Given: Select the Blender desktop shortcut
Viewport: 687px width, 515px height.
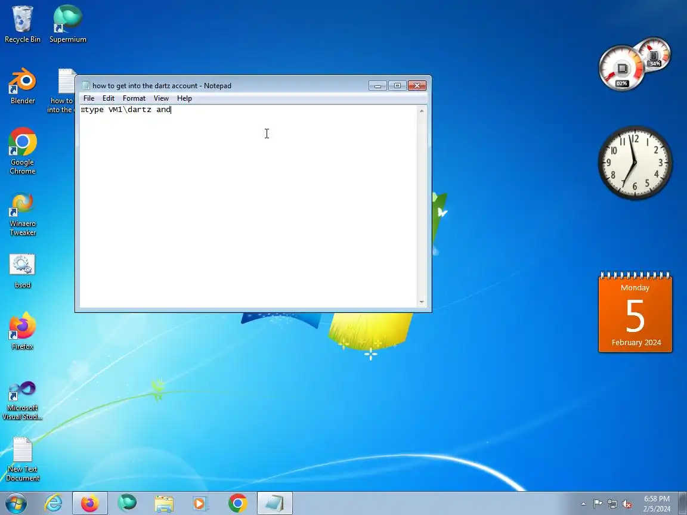Looking at the screenshot, I should tap(22, 86).
